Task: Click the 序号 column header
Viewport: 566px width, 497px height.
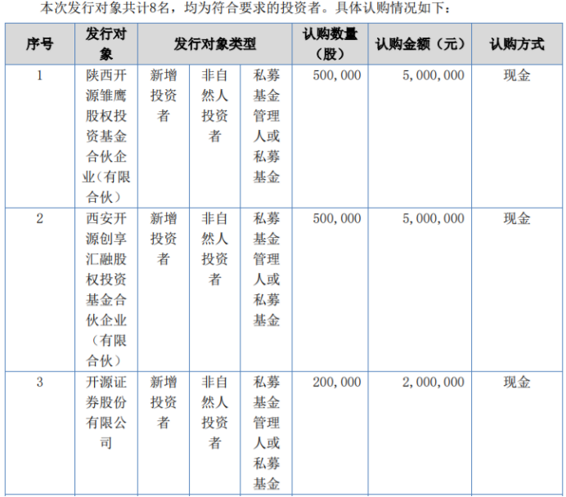Action: click(40, 44)
